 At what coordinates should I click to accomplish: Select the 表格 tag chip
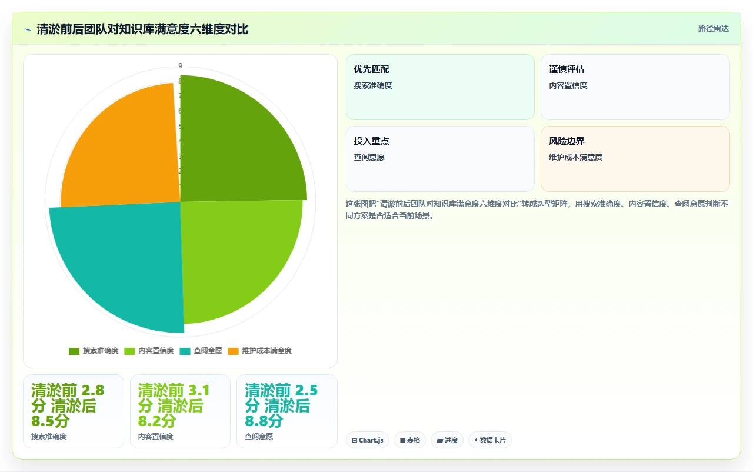click(x=410, y=440)
